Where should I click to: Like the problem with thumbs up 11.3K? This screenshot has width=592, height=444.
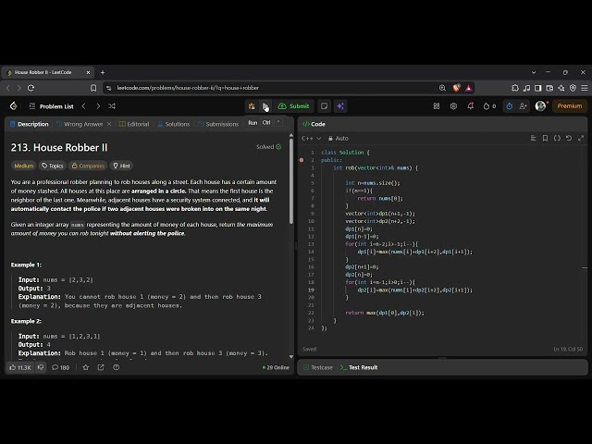point(20,367)
